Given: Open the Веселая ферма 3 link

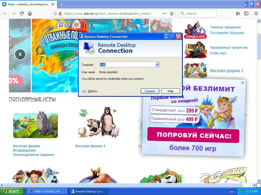Looking at the screenshot, I should [226, 71].
